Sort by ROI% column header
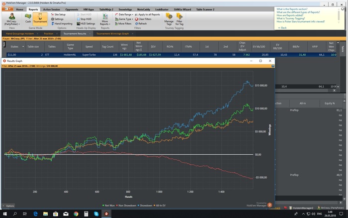348x218 pixels. click(170, 46)
